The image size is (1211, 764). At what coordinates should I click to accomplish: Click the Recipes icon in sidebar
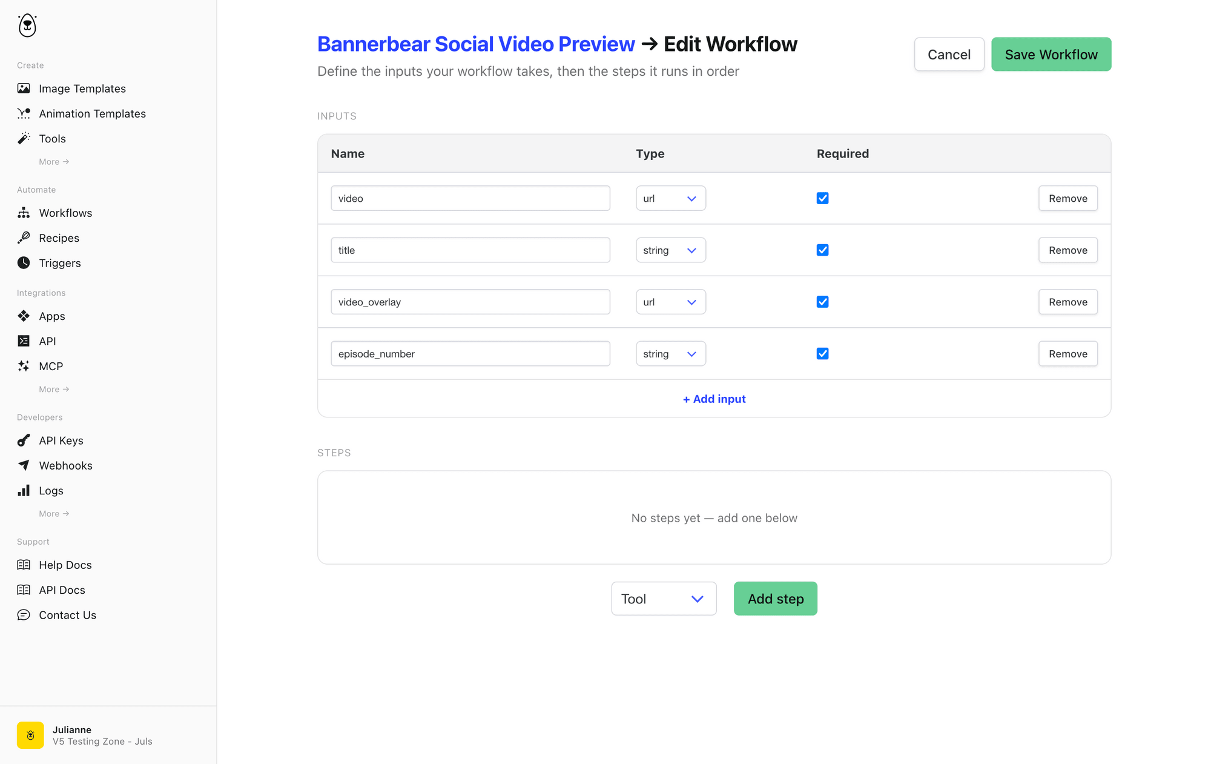point(24,238)
